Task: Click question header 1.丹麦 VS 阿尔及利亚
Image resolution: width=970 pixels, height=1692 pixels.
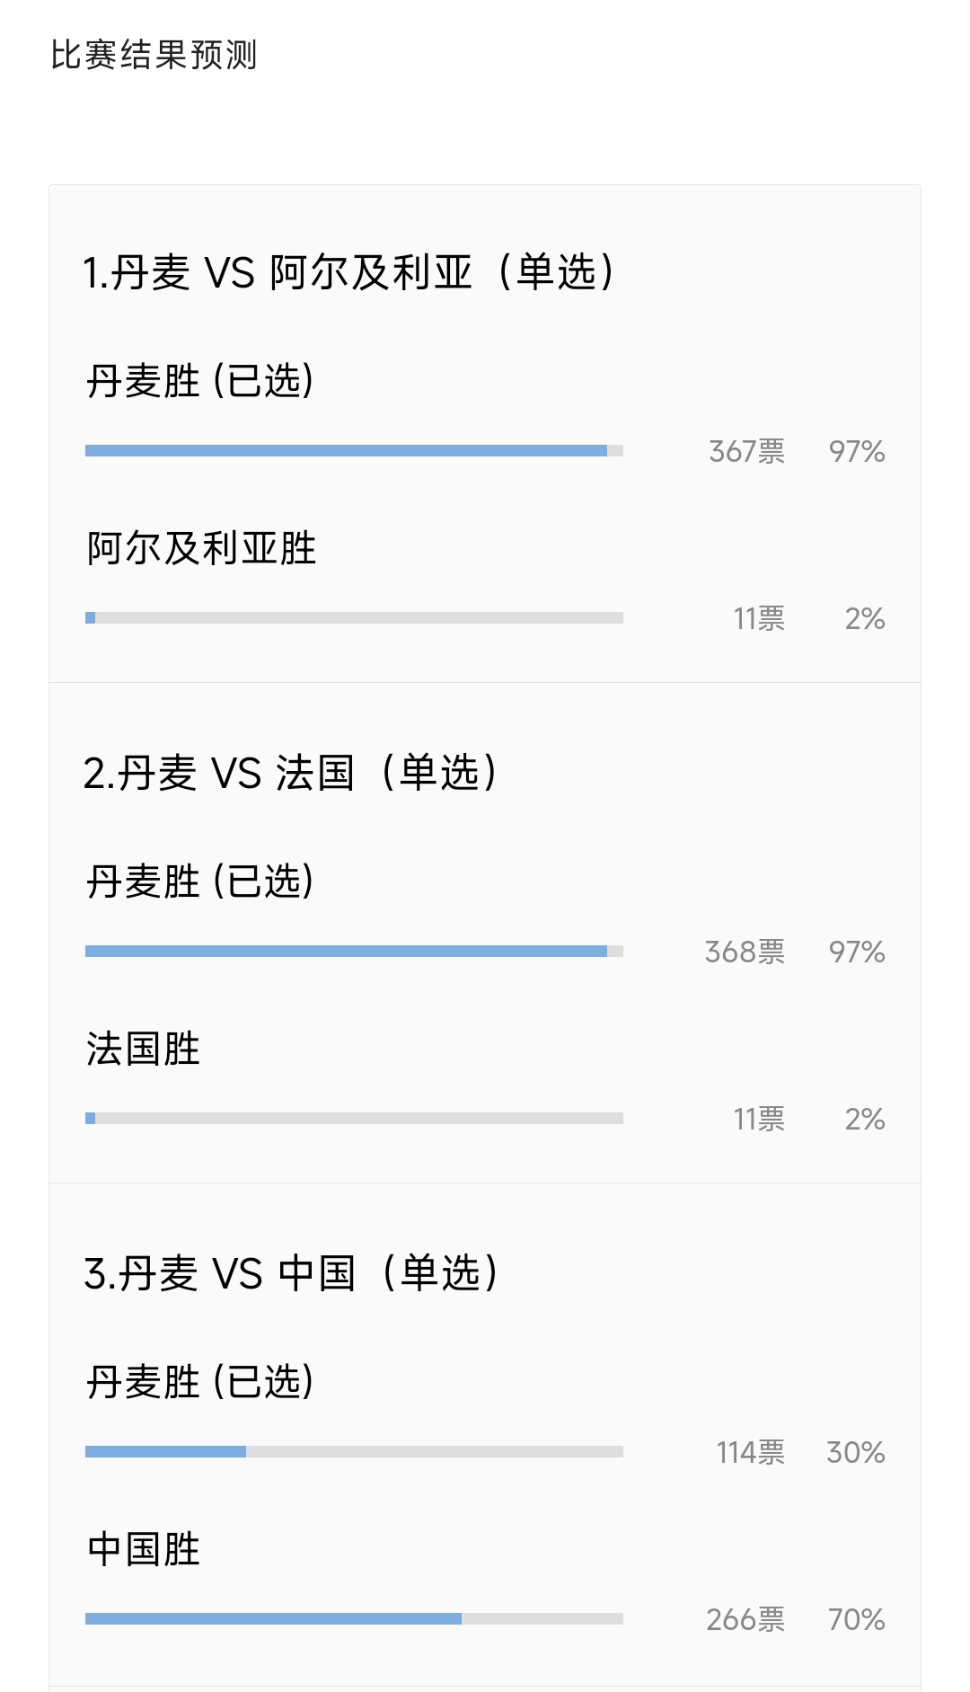Action: click(x=350, y=270)
